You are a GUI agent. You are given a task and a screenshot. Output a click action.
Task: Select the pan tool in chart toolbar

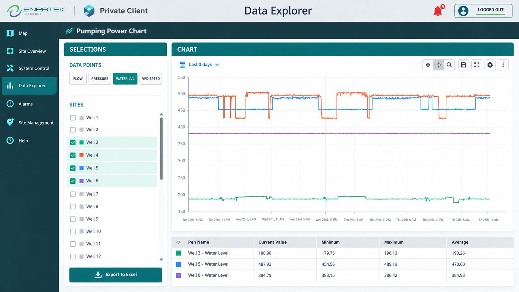428,65
